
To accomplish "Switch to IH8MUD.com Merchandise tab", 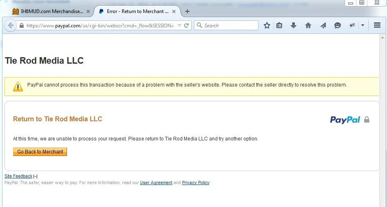I will pyautogui.click(x=51, y=11).
